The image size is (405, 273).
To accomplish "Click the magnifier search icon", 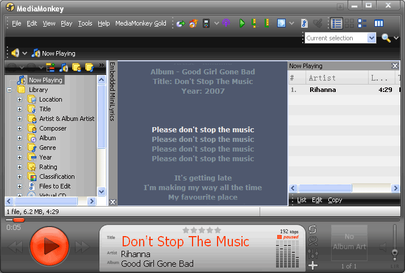I will [386, 38].
